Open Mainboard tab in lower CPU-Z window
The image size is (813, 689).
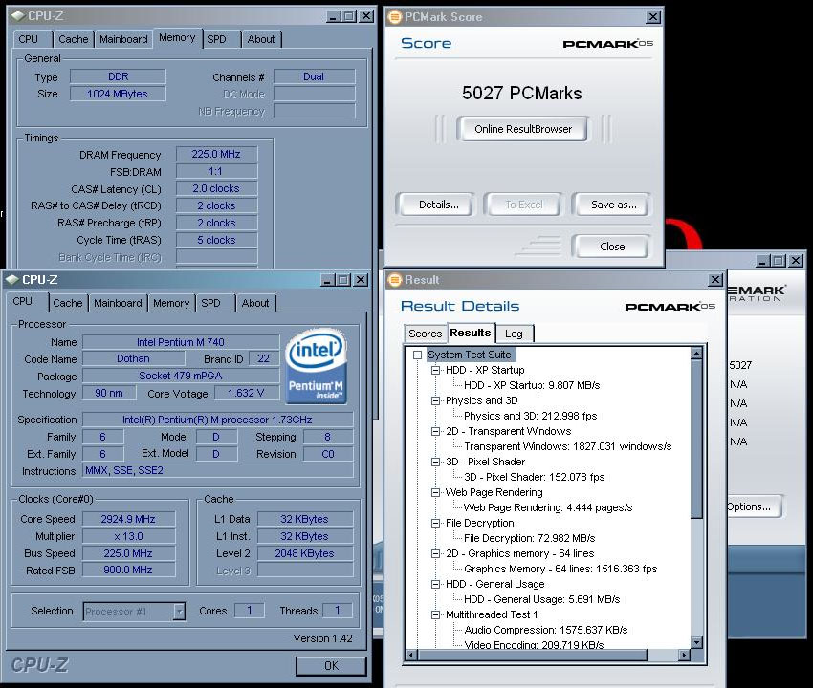coord(118,303)
